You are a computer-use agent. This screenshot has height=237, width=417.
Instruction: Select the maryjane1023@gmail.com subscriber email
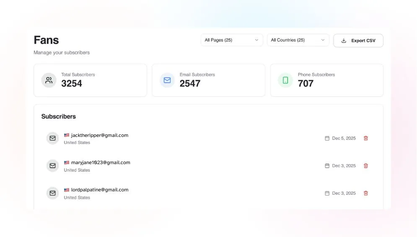click(x=101, y=162)
